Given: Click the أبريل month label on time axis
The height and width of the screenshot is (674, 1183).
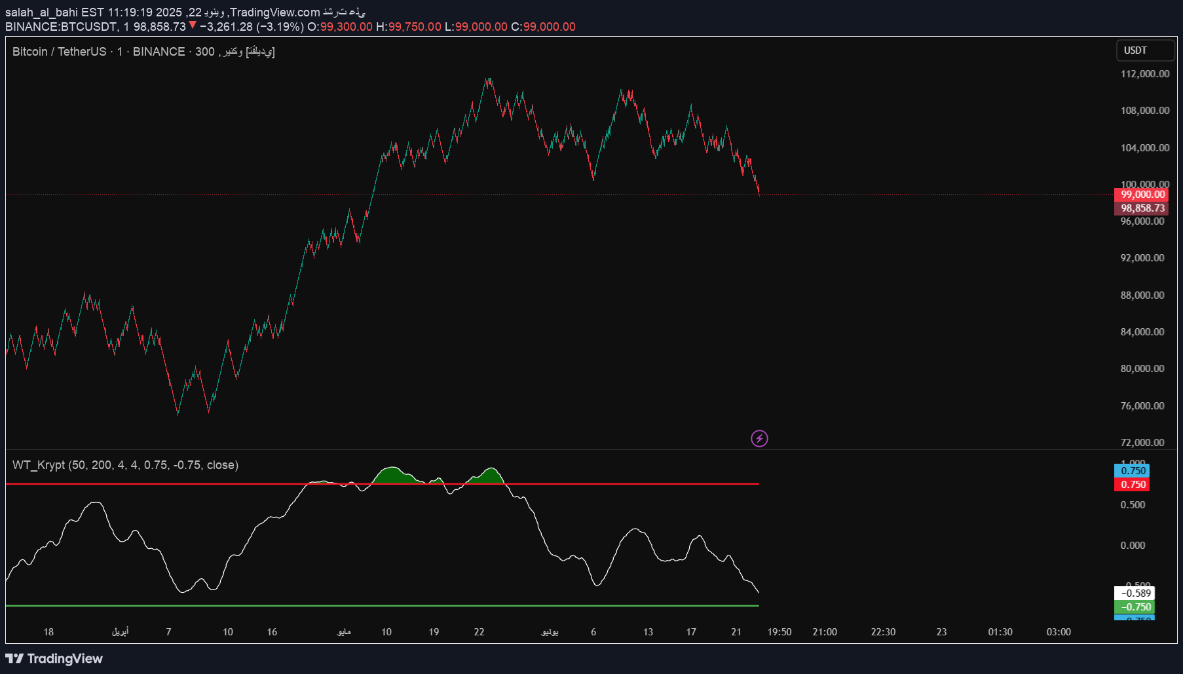Looking at the screenshot, I should coord(120,632).
